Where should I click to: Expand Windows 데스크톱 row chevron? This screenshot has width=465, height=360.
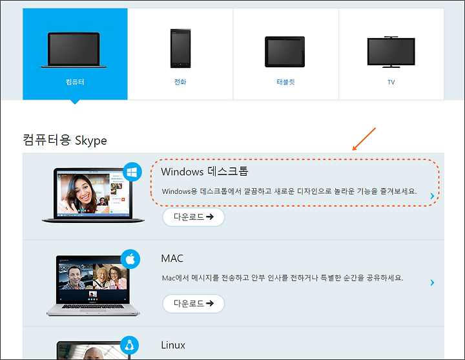432,196
